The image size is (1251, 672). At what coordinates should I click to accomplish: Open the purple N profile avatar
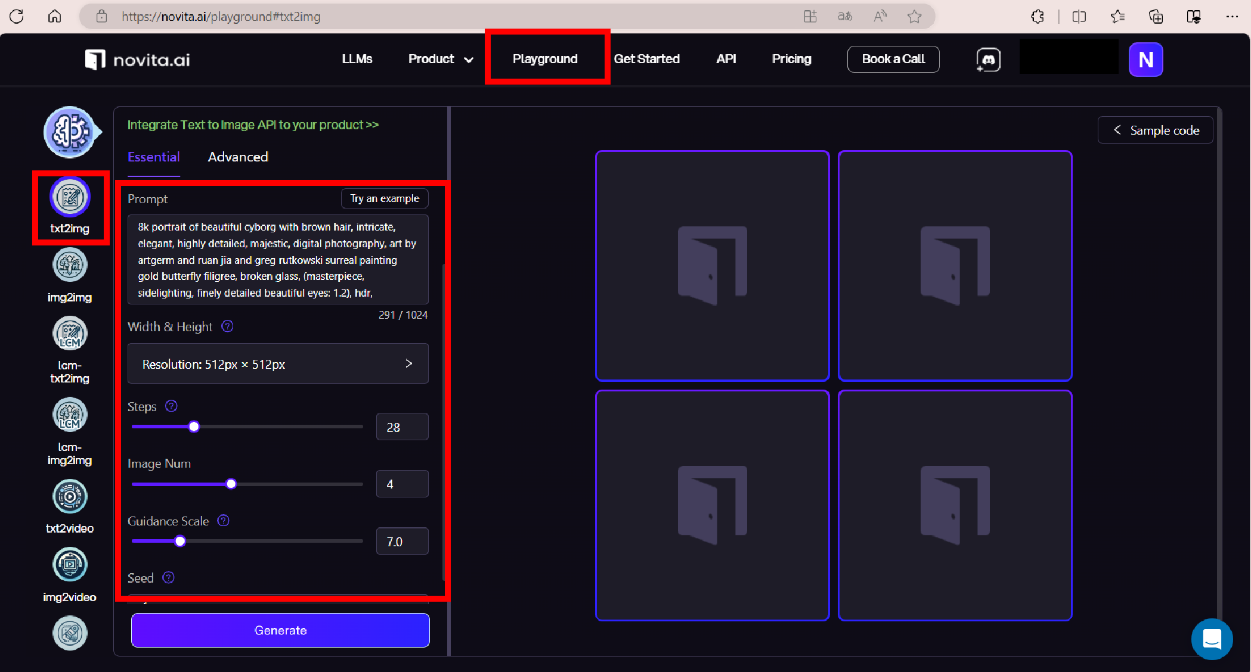tap(1145, 60)
